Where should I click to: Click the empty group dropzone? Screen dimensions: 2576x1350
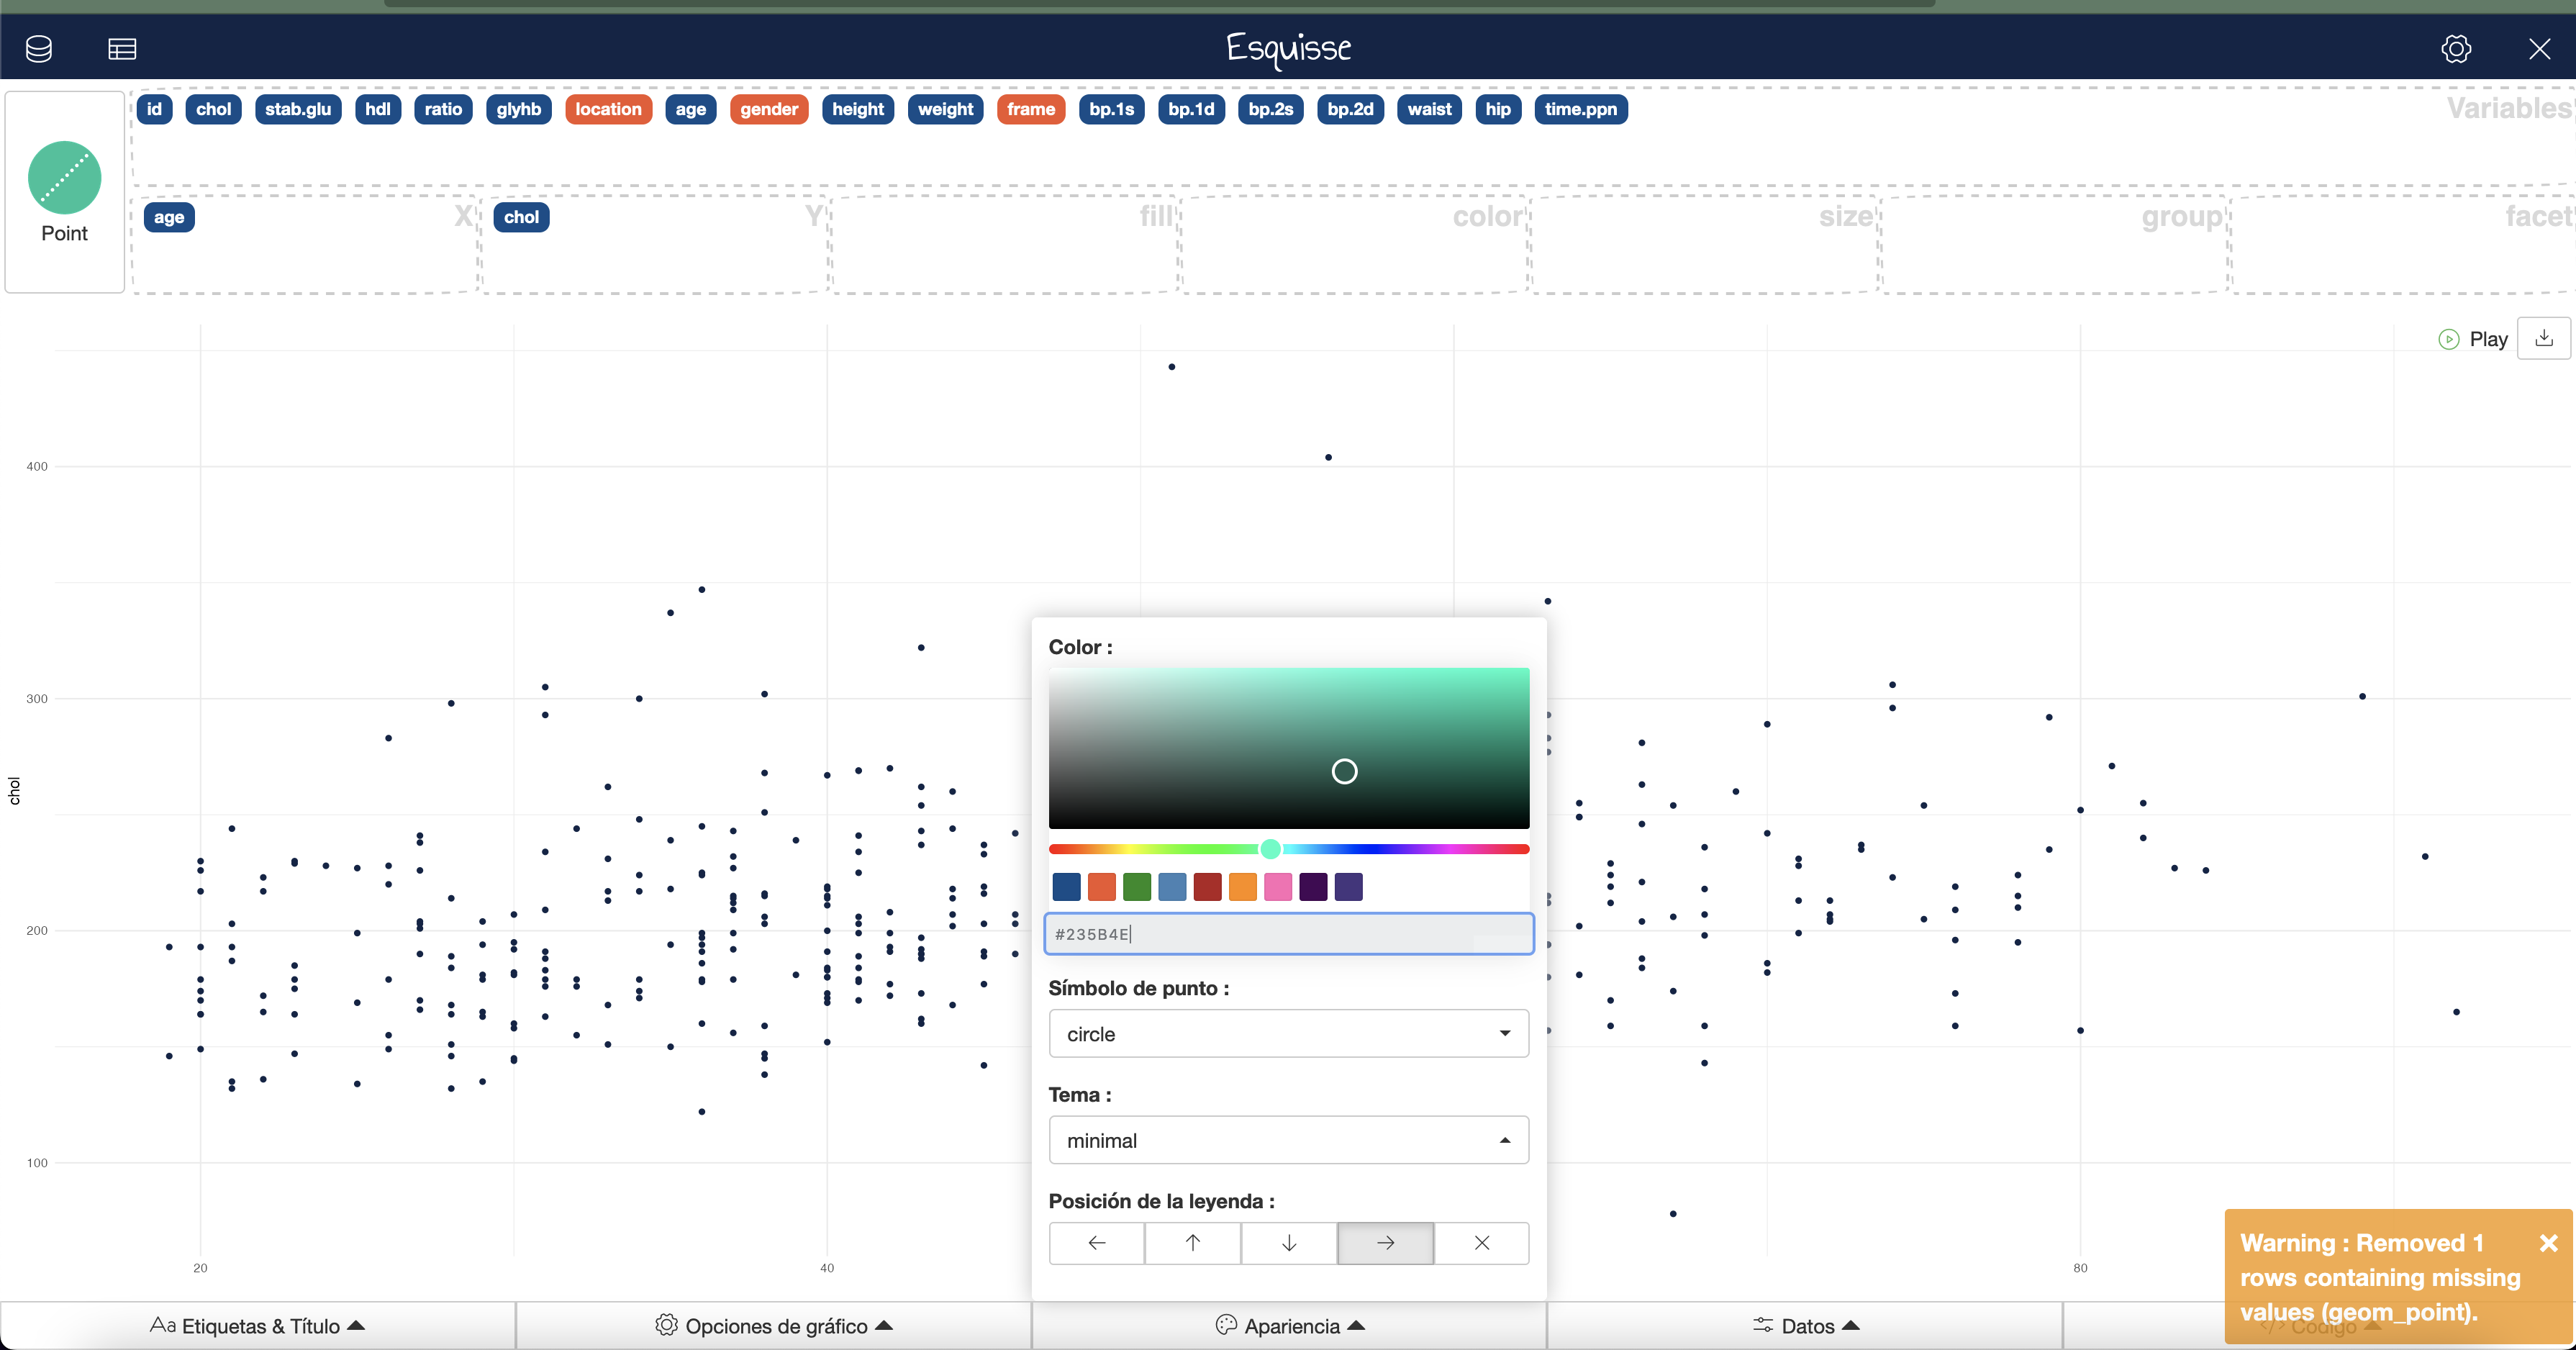pos(2055,244)
